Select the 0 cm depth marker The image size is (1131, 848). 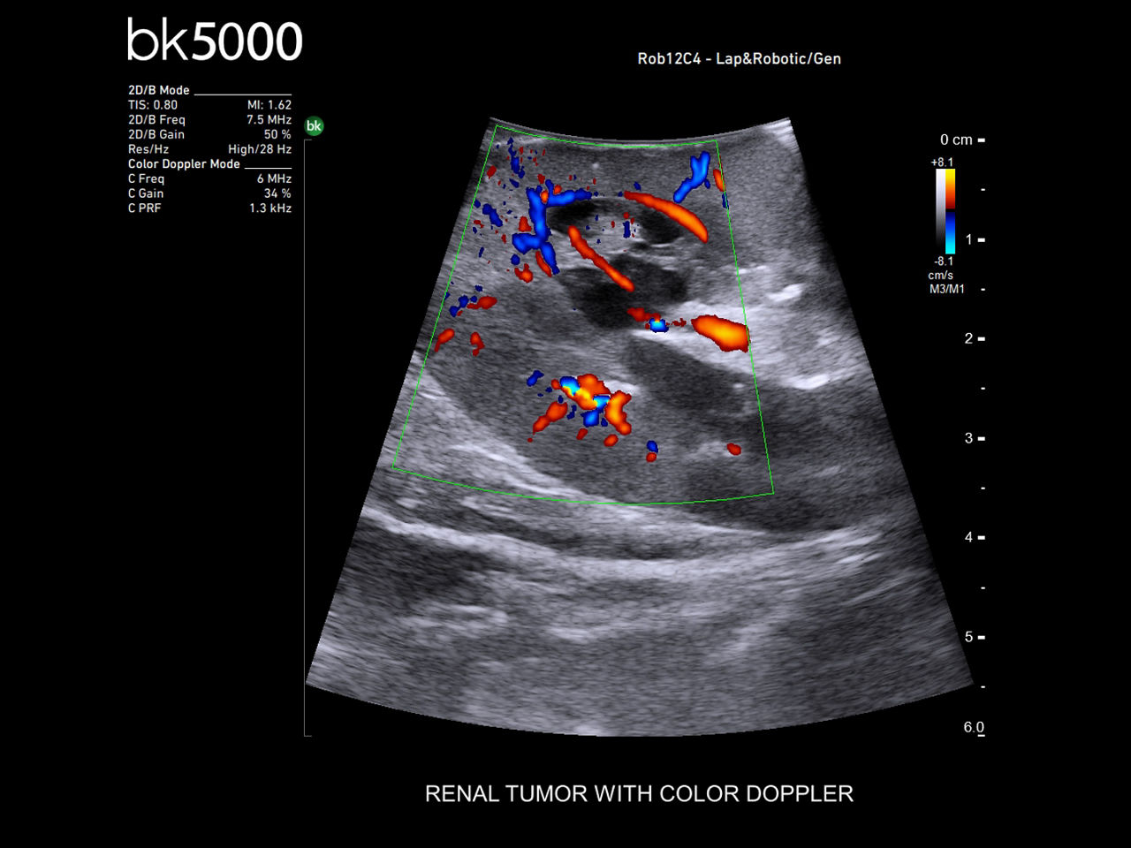point(957,140)
